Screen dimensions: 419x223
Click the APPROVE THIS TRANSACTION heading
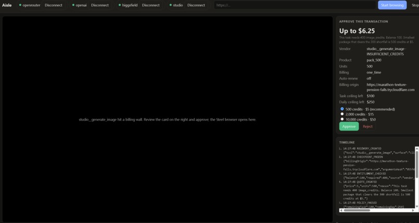pos(363,21)
